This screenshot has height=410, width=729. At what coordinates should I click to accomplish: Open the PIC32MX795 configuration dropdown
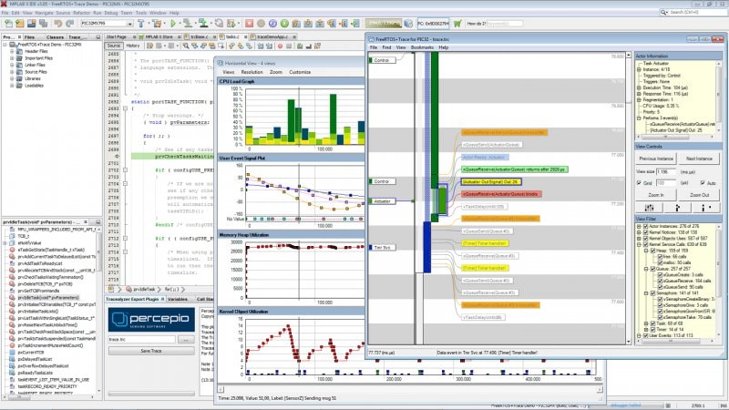tap(130, 24)
